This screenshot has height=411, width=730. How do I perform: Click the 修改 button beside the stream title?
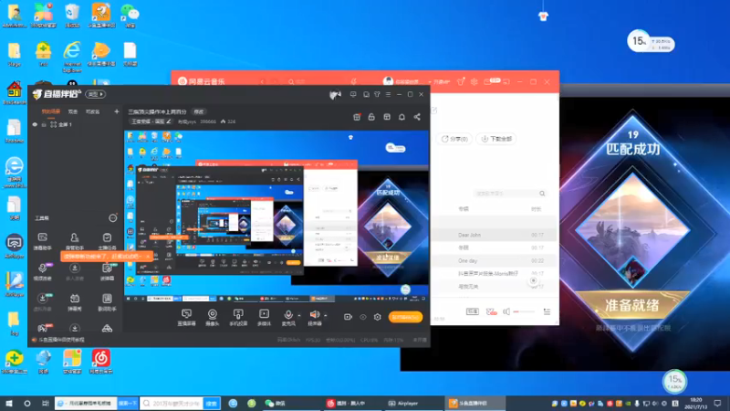coord(199,111)
